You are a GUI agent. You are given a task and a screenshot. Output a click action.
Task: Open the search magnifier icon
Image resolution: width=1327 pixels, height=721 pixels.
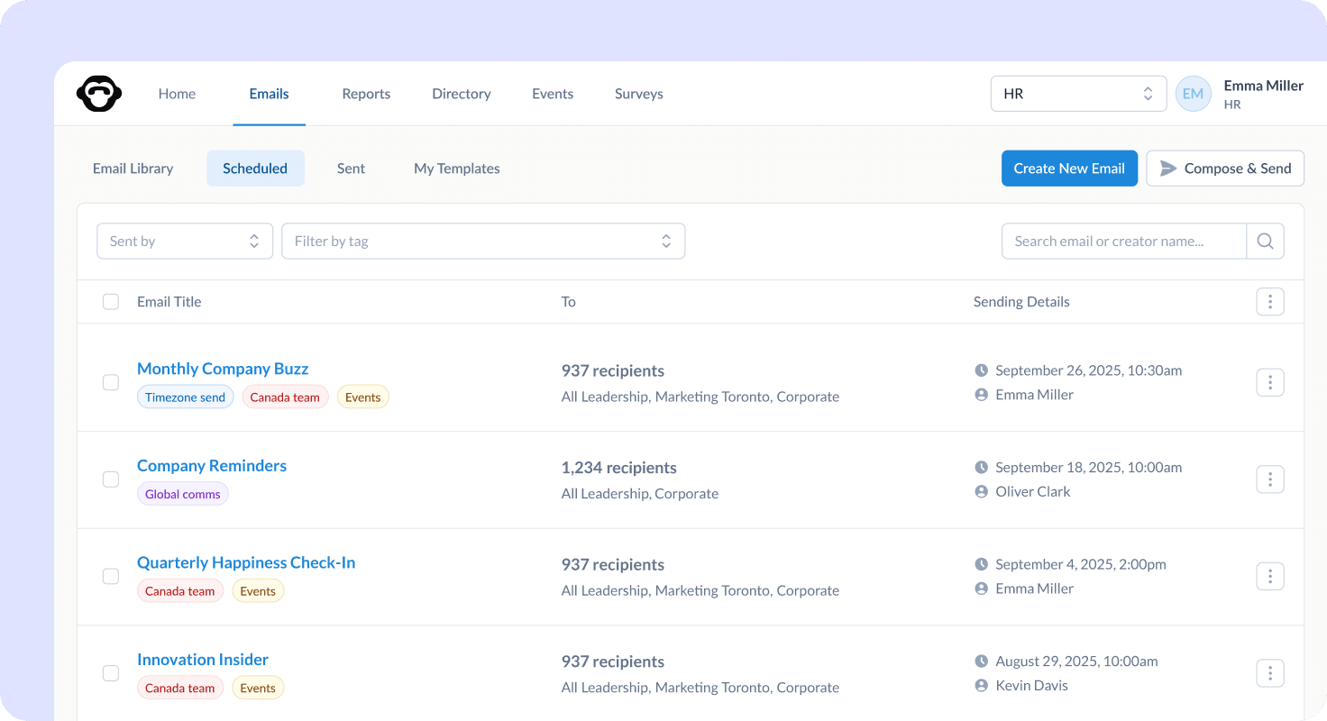tap(1265, 241)
